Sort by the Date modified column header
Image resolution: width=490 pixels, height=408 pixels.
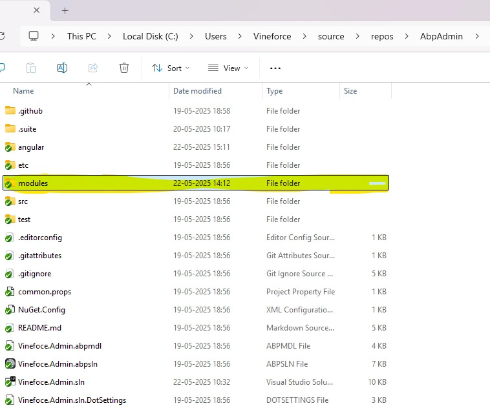(x=197, y=91)
